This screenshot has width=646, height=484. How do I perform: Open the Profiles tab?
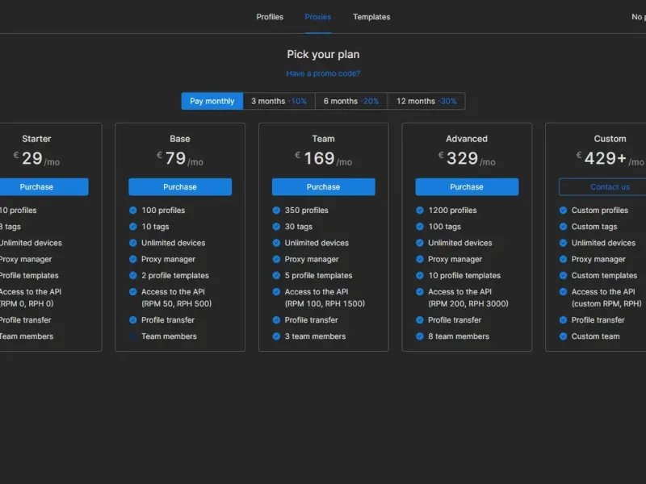270,17
